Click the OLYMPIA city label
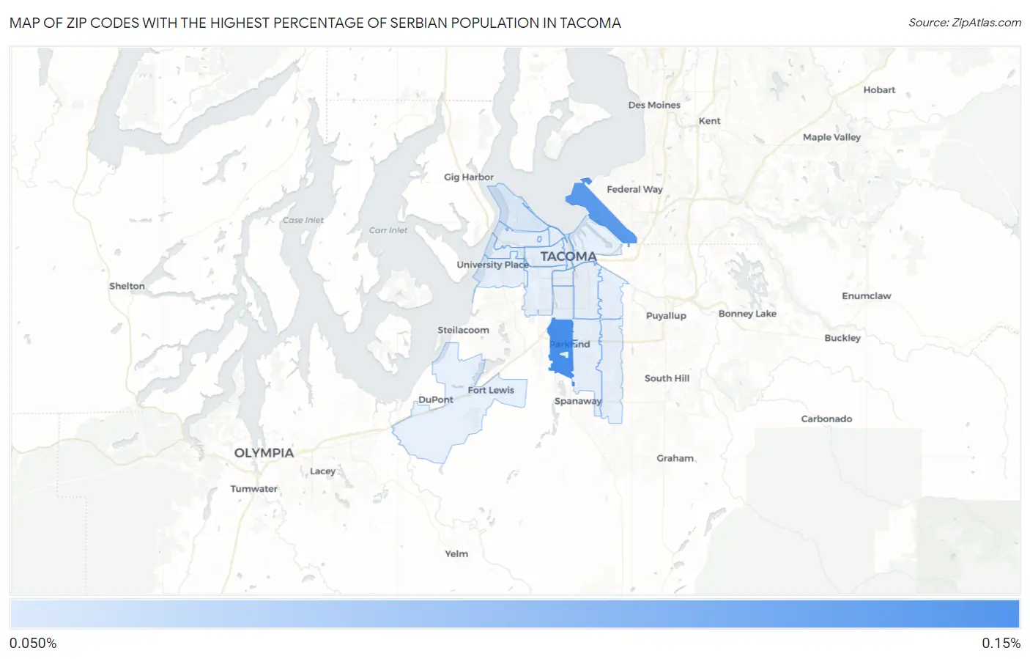Screen dimensions: 1030x659 click(x=264, y=453)
